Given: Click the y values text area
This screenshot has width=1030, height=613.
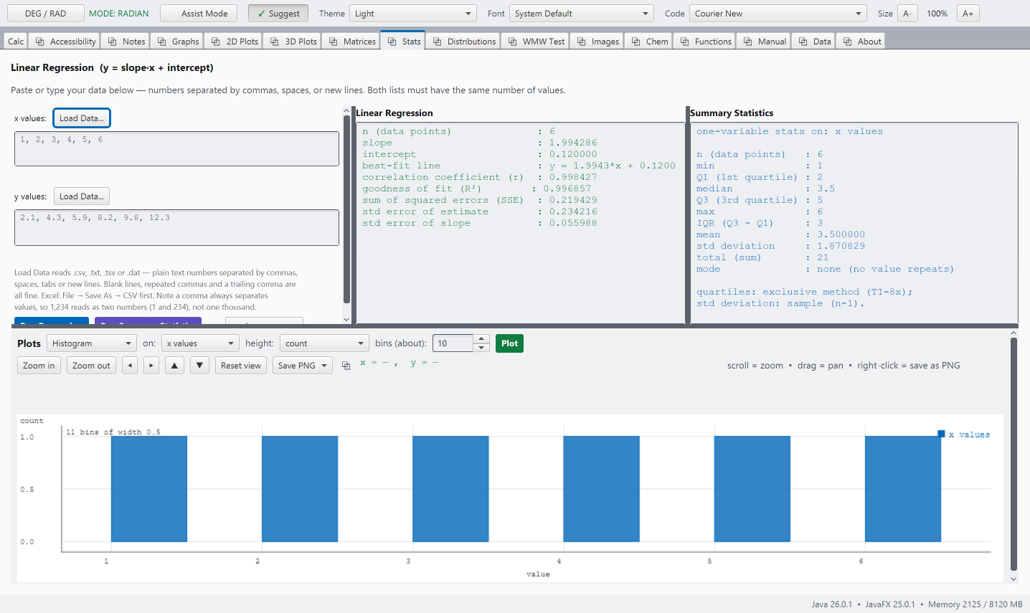Looking at the screenshot, I should pyautogui.click(x=176, y=227).
